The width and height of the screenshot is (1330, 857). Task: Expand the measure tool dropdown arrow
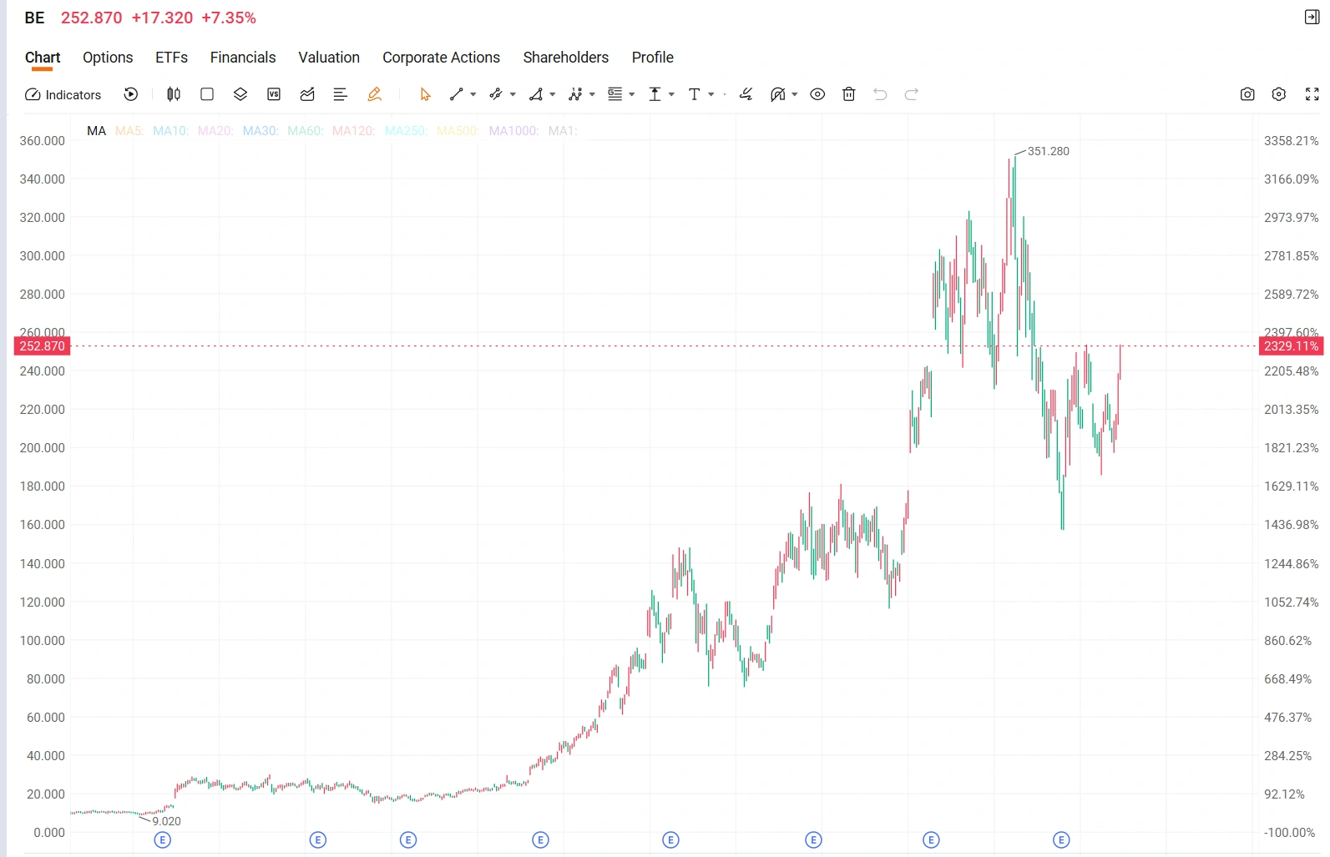pyautogui.click(x=671, y=94)
